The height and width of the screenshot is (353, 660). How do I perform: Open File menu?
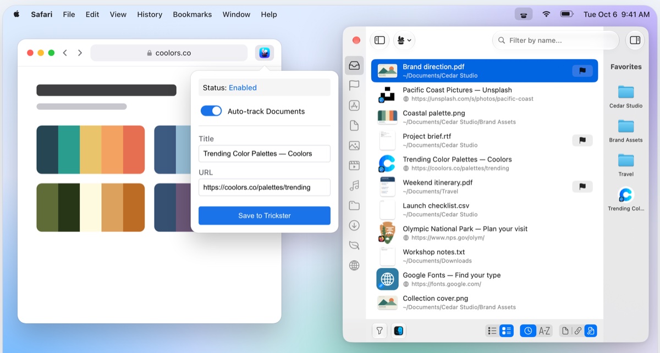click(x=69, y=14)
